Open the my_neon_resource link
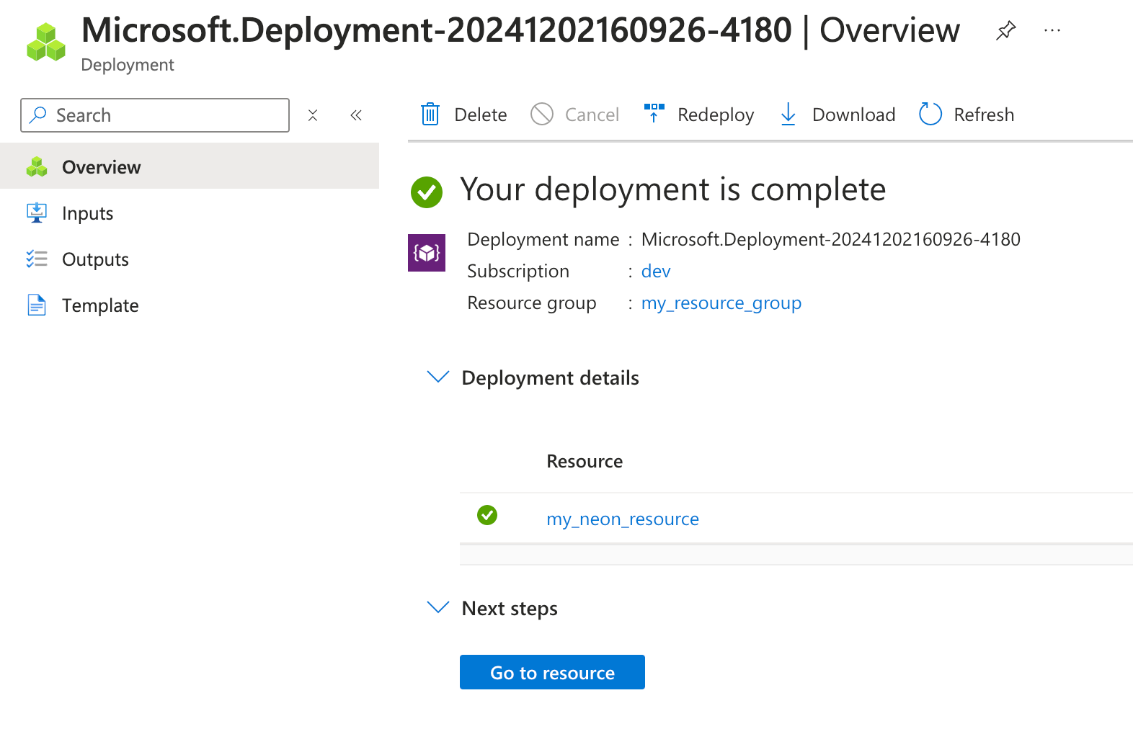This screenshot has width=1133, height=729. click(623, 519)
